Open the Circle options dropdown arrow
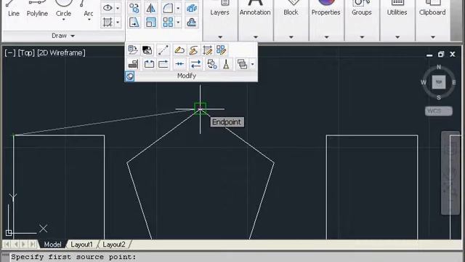The width and height of the screenshot is (465, 262). click(x=63, y=20)
